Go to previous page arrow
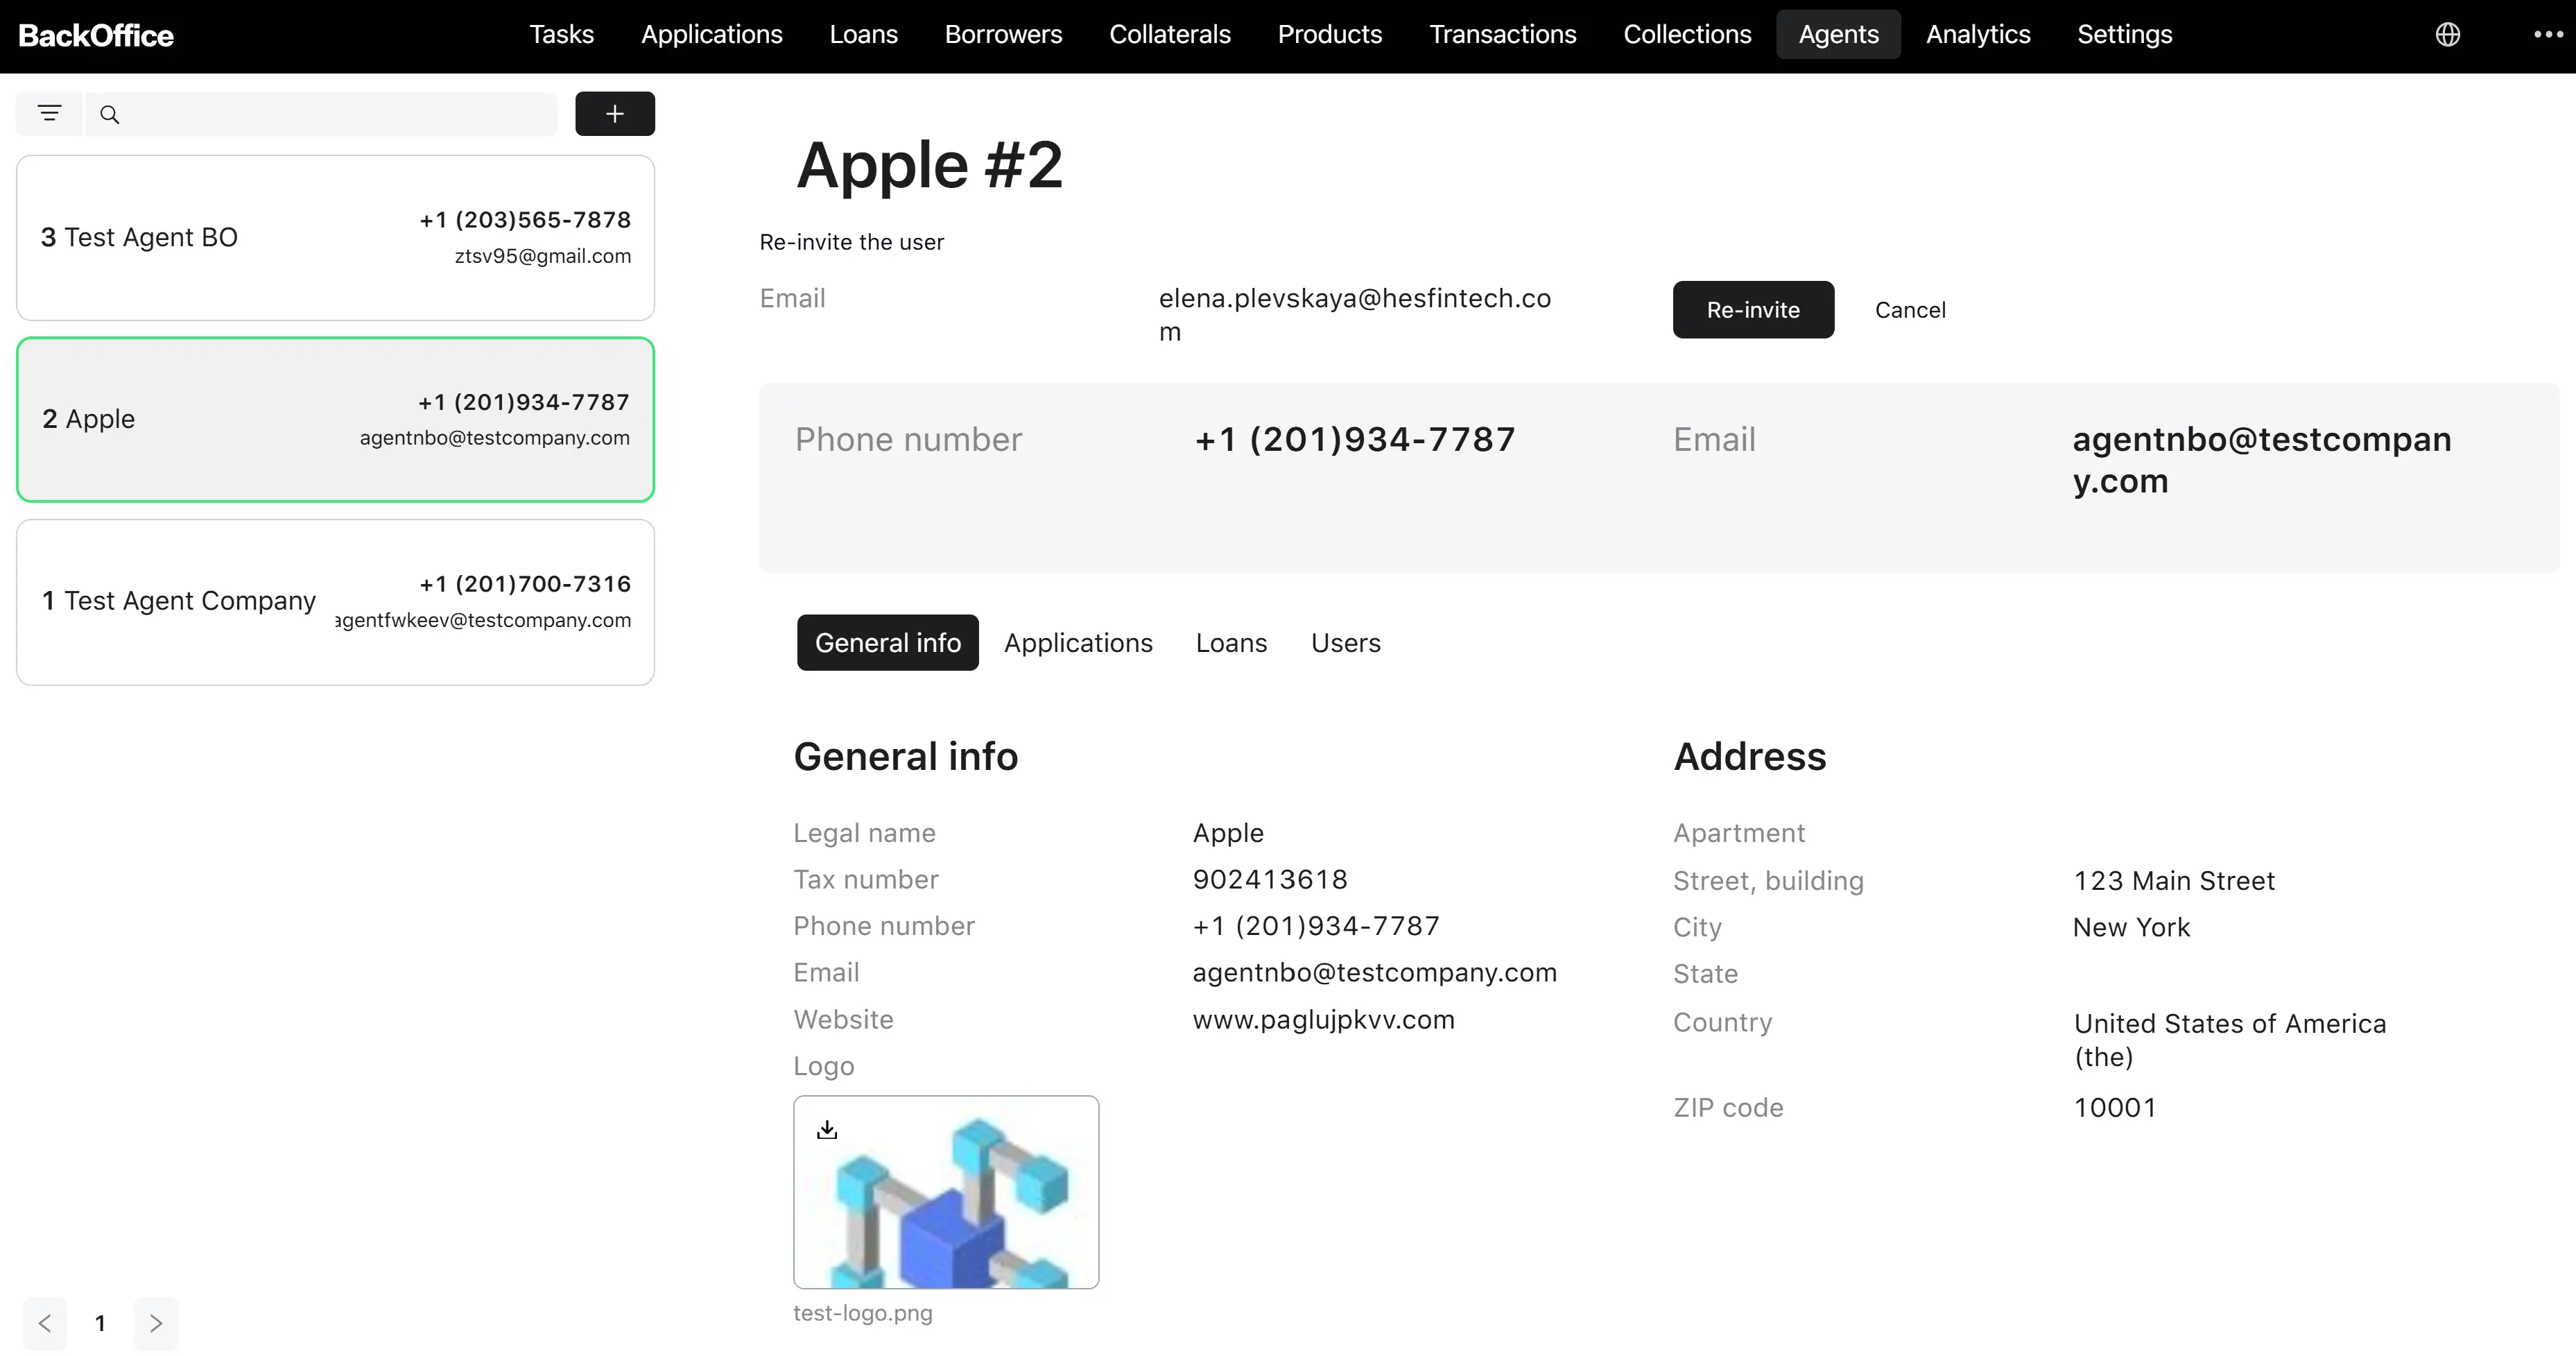The width and height of the screenshot is (2576, 1356). [45, 1323]
